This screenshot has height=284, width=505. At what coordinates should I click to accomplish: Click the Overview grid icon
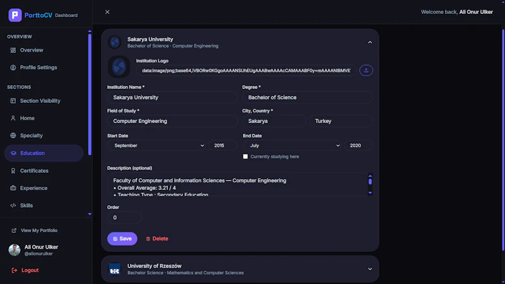tap(13, 50)
